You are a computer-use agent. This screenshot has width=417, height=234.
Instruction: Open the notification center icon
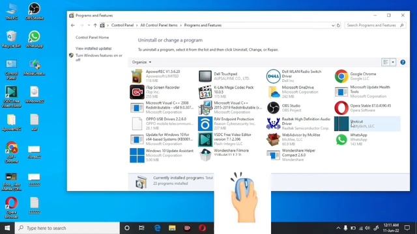coord(407,228)
